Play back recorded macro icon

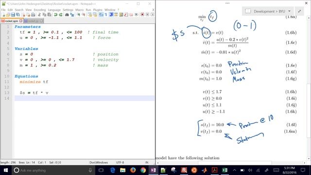(152, 15)
